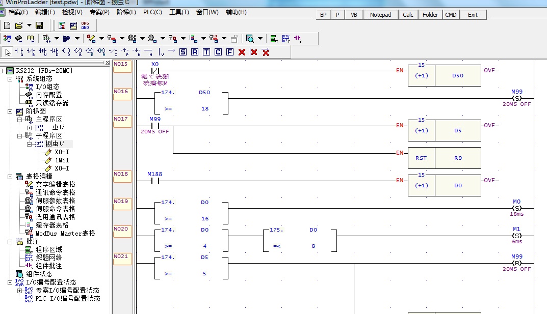This screenshot has width=547, height=314.
Task: Click the ORG AND toolbar icon
Action: (85, 25)
